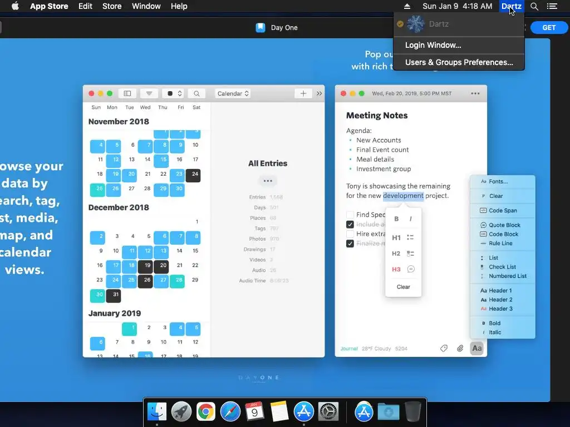570x427 pixels.
Task: Apply H2 heading in the formatting popup
Action: click(x=396, y=254)
